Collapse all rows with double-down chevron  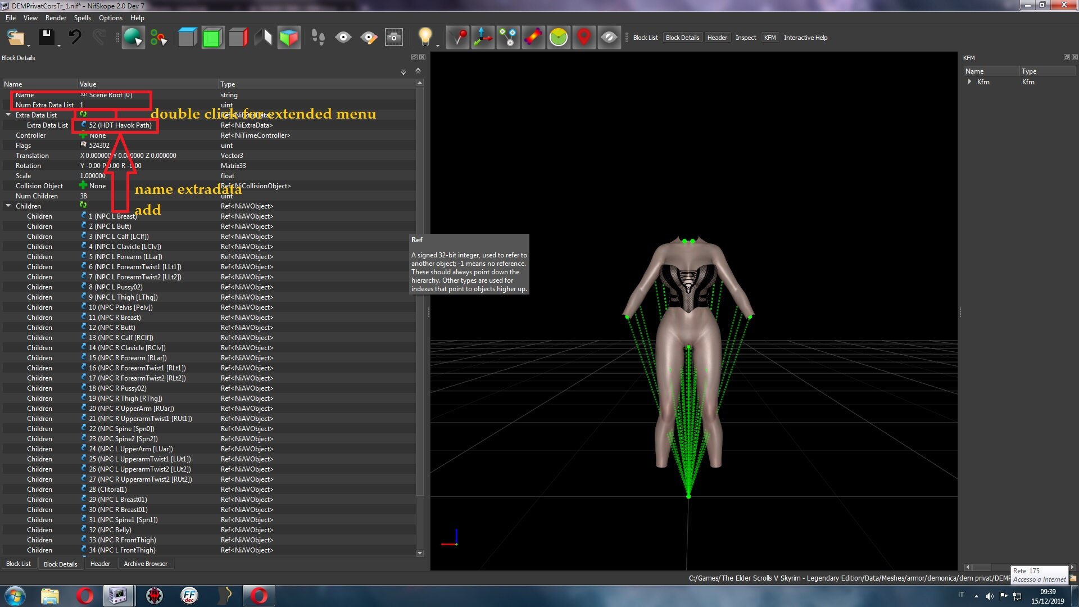point(403,72)
